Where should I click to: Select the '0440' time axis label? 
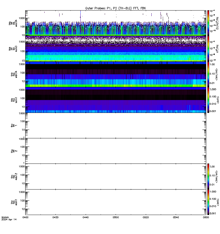pyautogui.click(x=86, y=217)
